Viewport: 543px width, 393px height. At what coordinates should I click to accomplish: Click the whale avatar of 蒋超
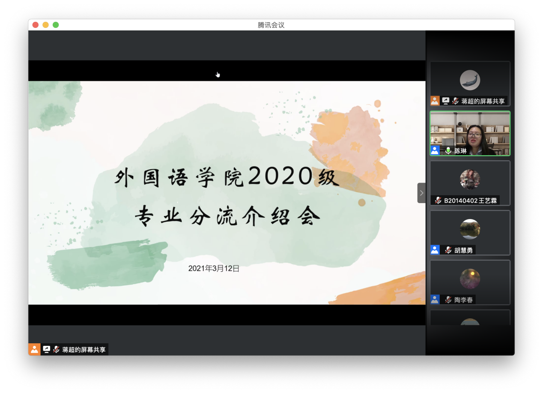coord(470,80)
